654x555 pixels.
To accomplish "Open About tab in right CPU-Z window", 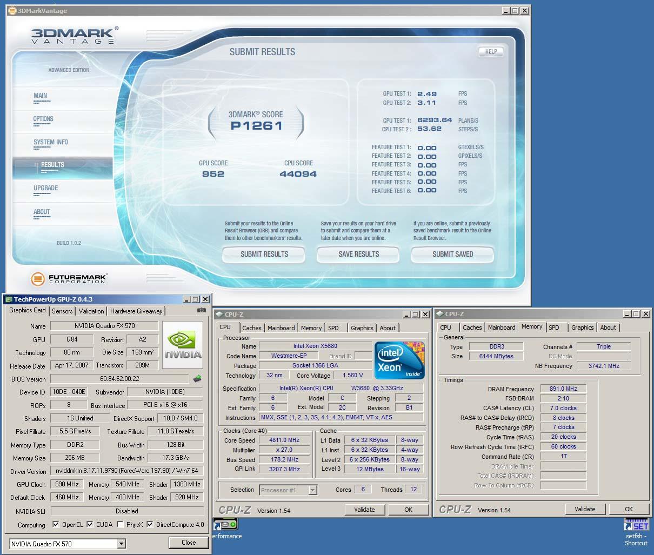I will click(608, 327).
